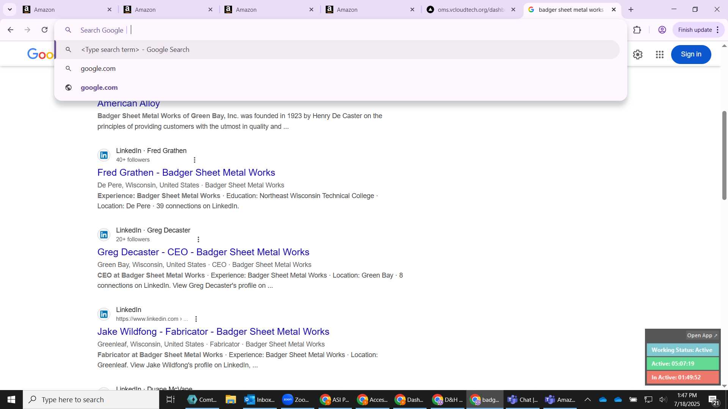Open the volume control in system tray
728x409 pixels.
coord(663,400)
